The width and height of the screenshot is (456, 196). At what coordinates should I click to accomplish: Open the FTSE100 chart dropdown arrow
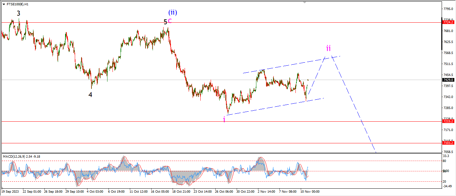(x=3, y=4)
